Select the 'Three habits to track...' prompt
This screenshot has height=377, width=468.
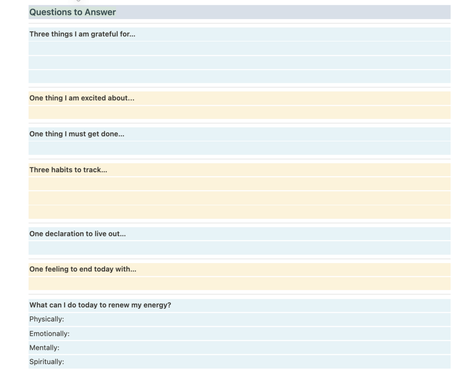click(x=68, y=170)
